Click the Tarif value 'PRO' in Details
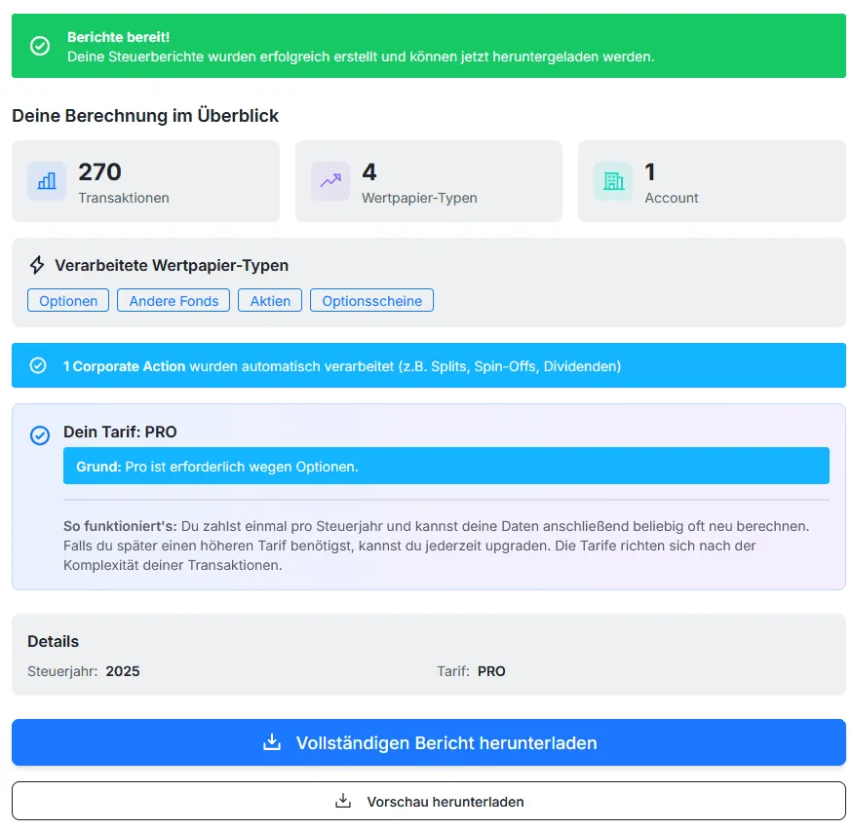The image size is (852, 830). tap(491, 671)
